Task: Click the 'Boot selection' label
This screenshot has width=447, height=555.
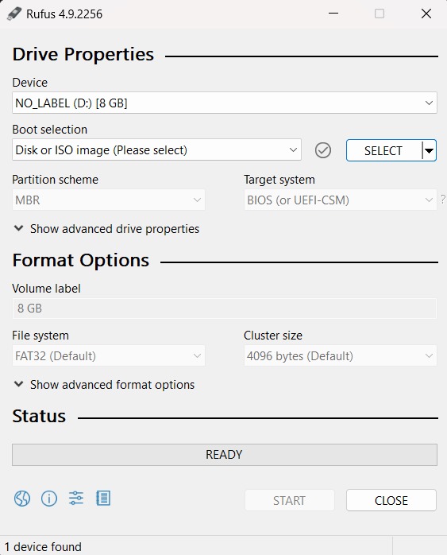Action: [x=50, y=129]
